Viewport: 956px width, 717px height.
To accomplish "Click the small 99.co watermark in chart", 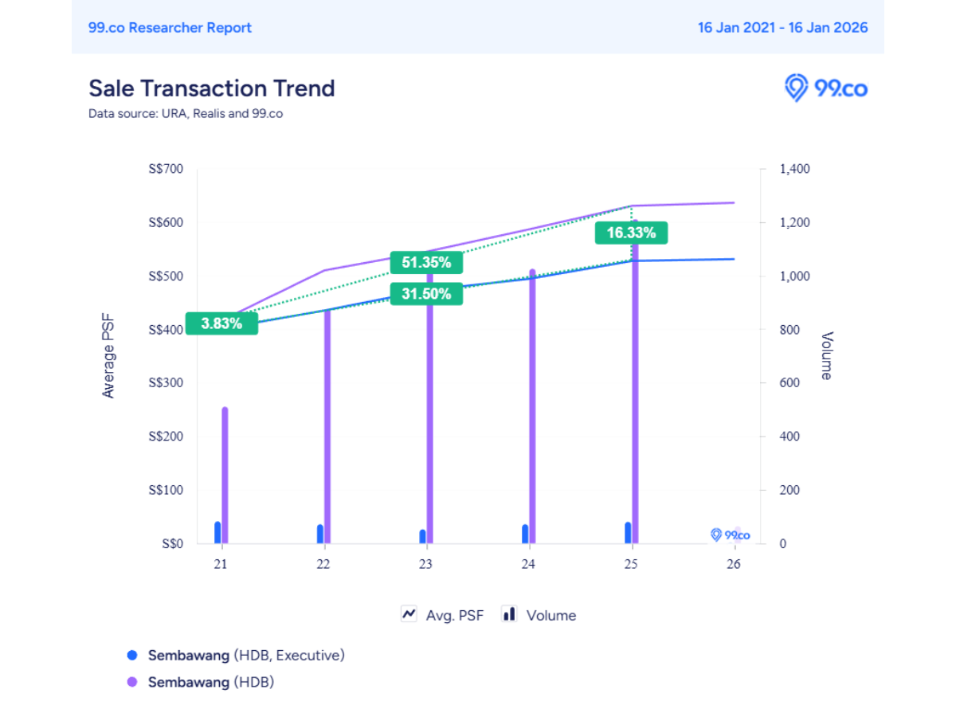I will 730,535.
